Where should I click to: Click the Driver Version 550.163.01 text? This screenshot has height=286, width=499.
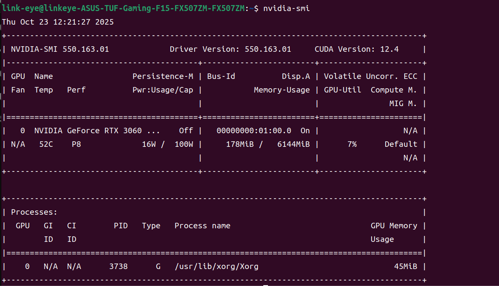point(230,49)
